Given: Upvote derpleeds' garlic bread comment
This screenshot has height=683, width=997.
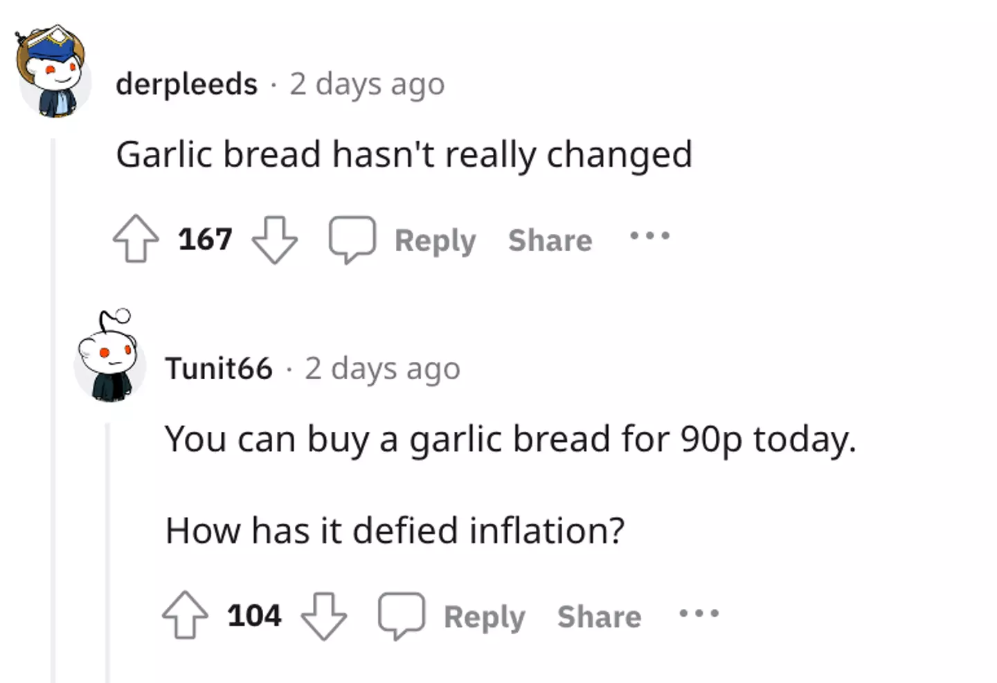Looking at the screenshot, I should pos(136,239).
